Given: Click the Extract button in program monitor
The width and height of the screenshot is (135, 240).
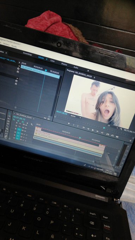Looking at the screenshot, I should click(x=112, y=135).
